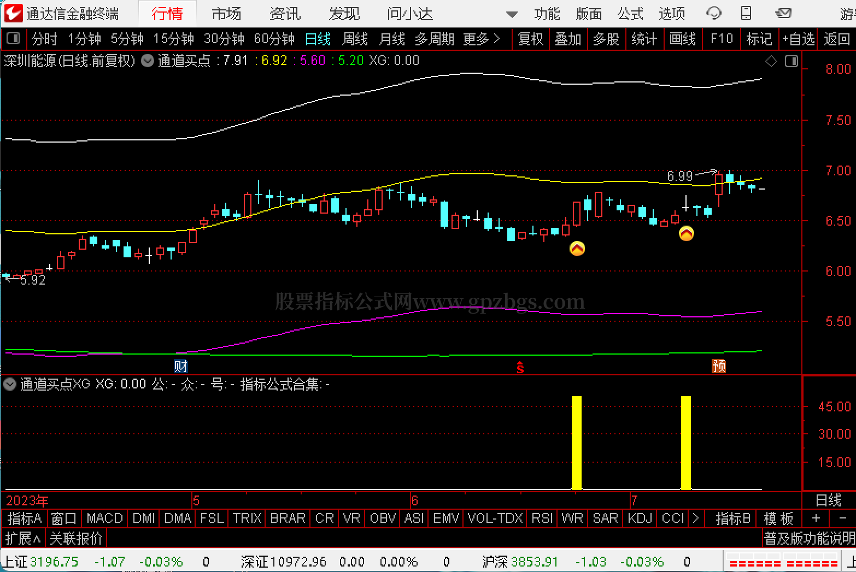The image size is (856, 572).
Task: Switch chart to 分时 view
Action: click(x=44, y=39)
